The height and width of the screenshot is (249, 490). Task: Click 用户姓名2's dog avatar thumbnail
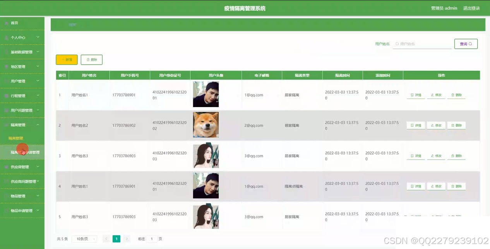click(206, 124)
